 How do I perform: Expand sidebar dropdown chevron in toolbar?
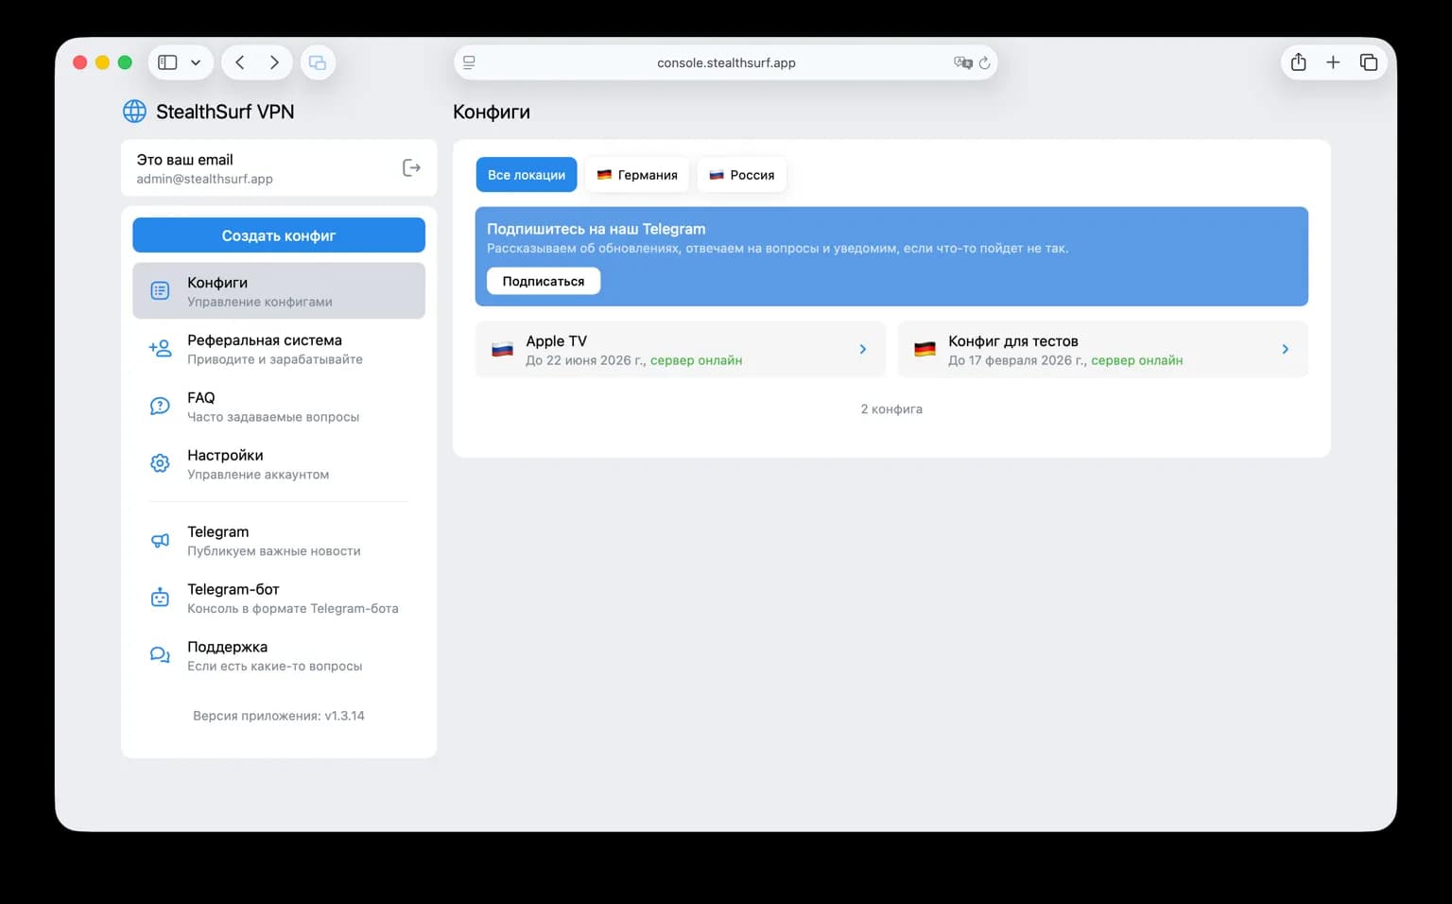click(x=196, y=62)
